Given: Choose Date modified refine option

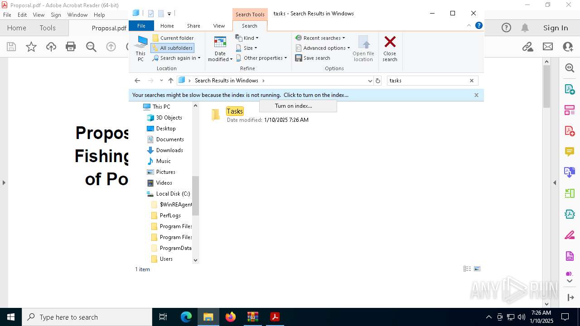Looking at the screenshot, I should 220,48.
